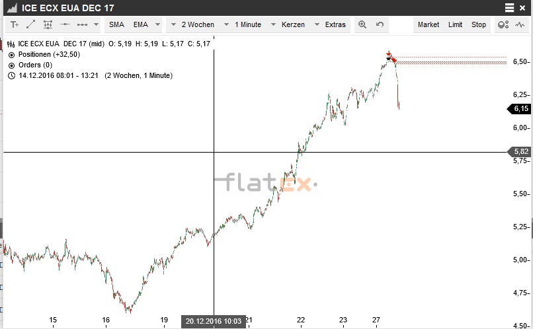
Task: Click the clock icon beside date range
Action: 11,76
